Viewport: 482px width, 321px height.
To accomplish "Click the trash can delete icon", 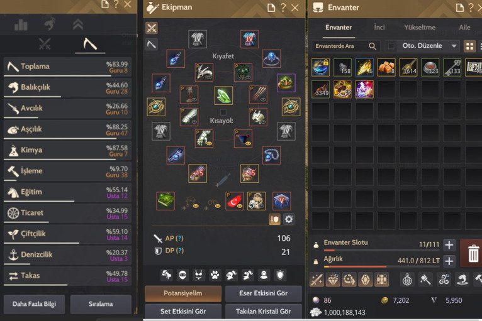I will pos(473,254).
